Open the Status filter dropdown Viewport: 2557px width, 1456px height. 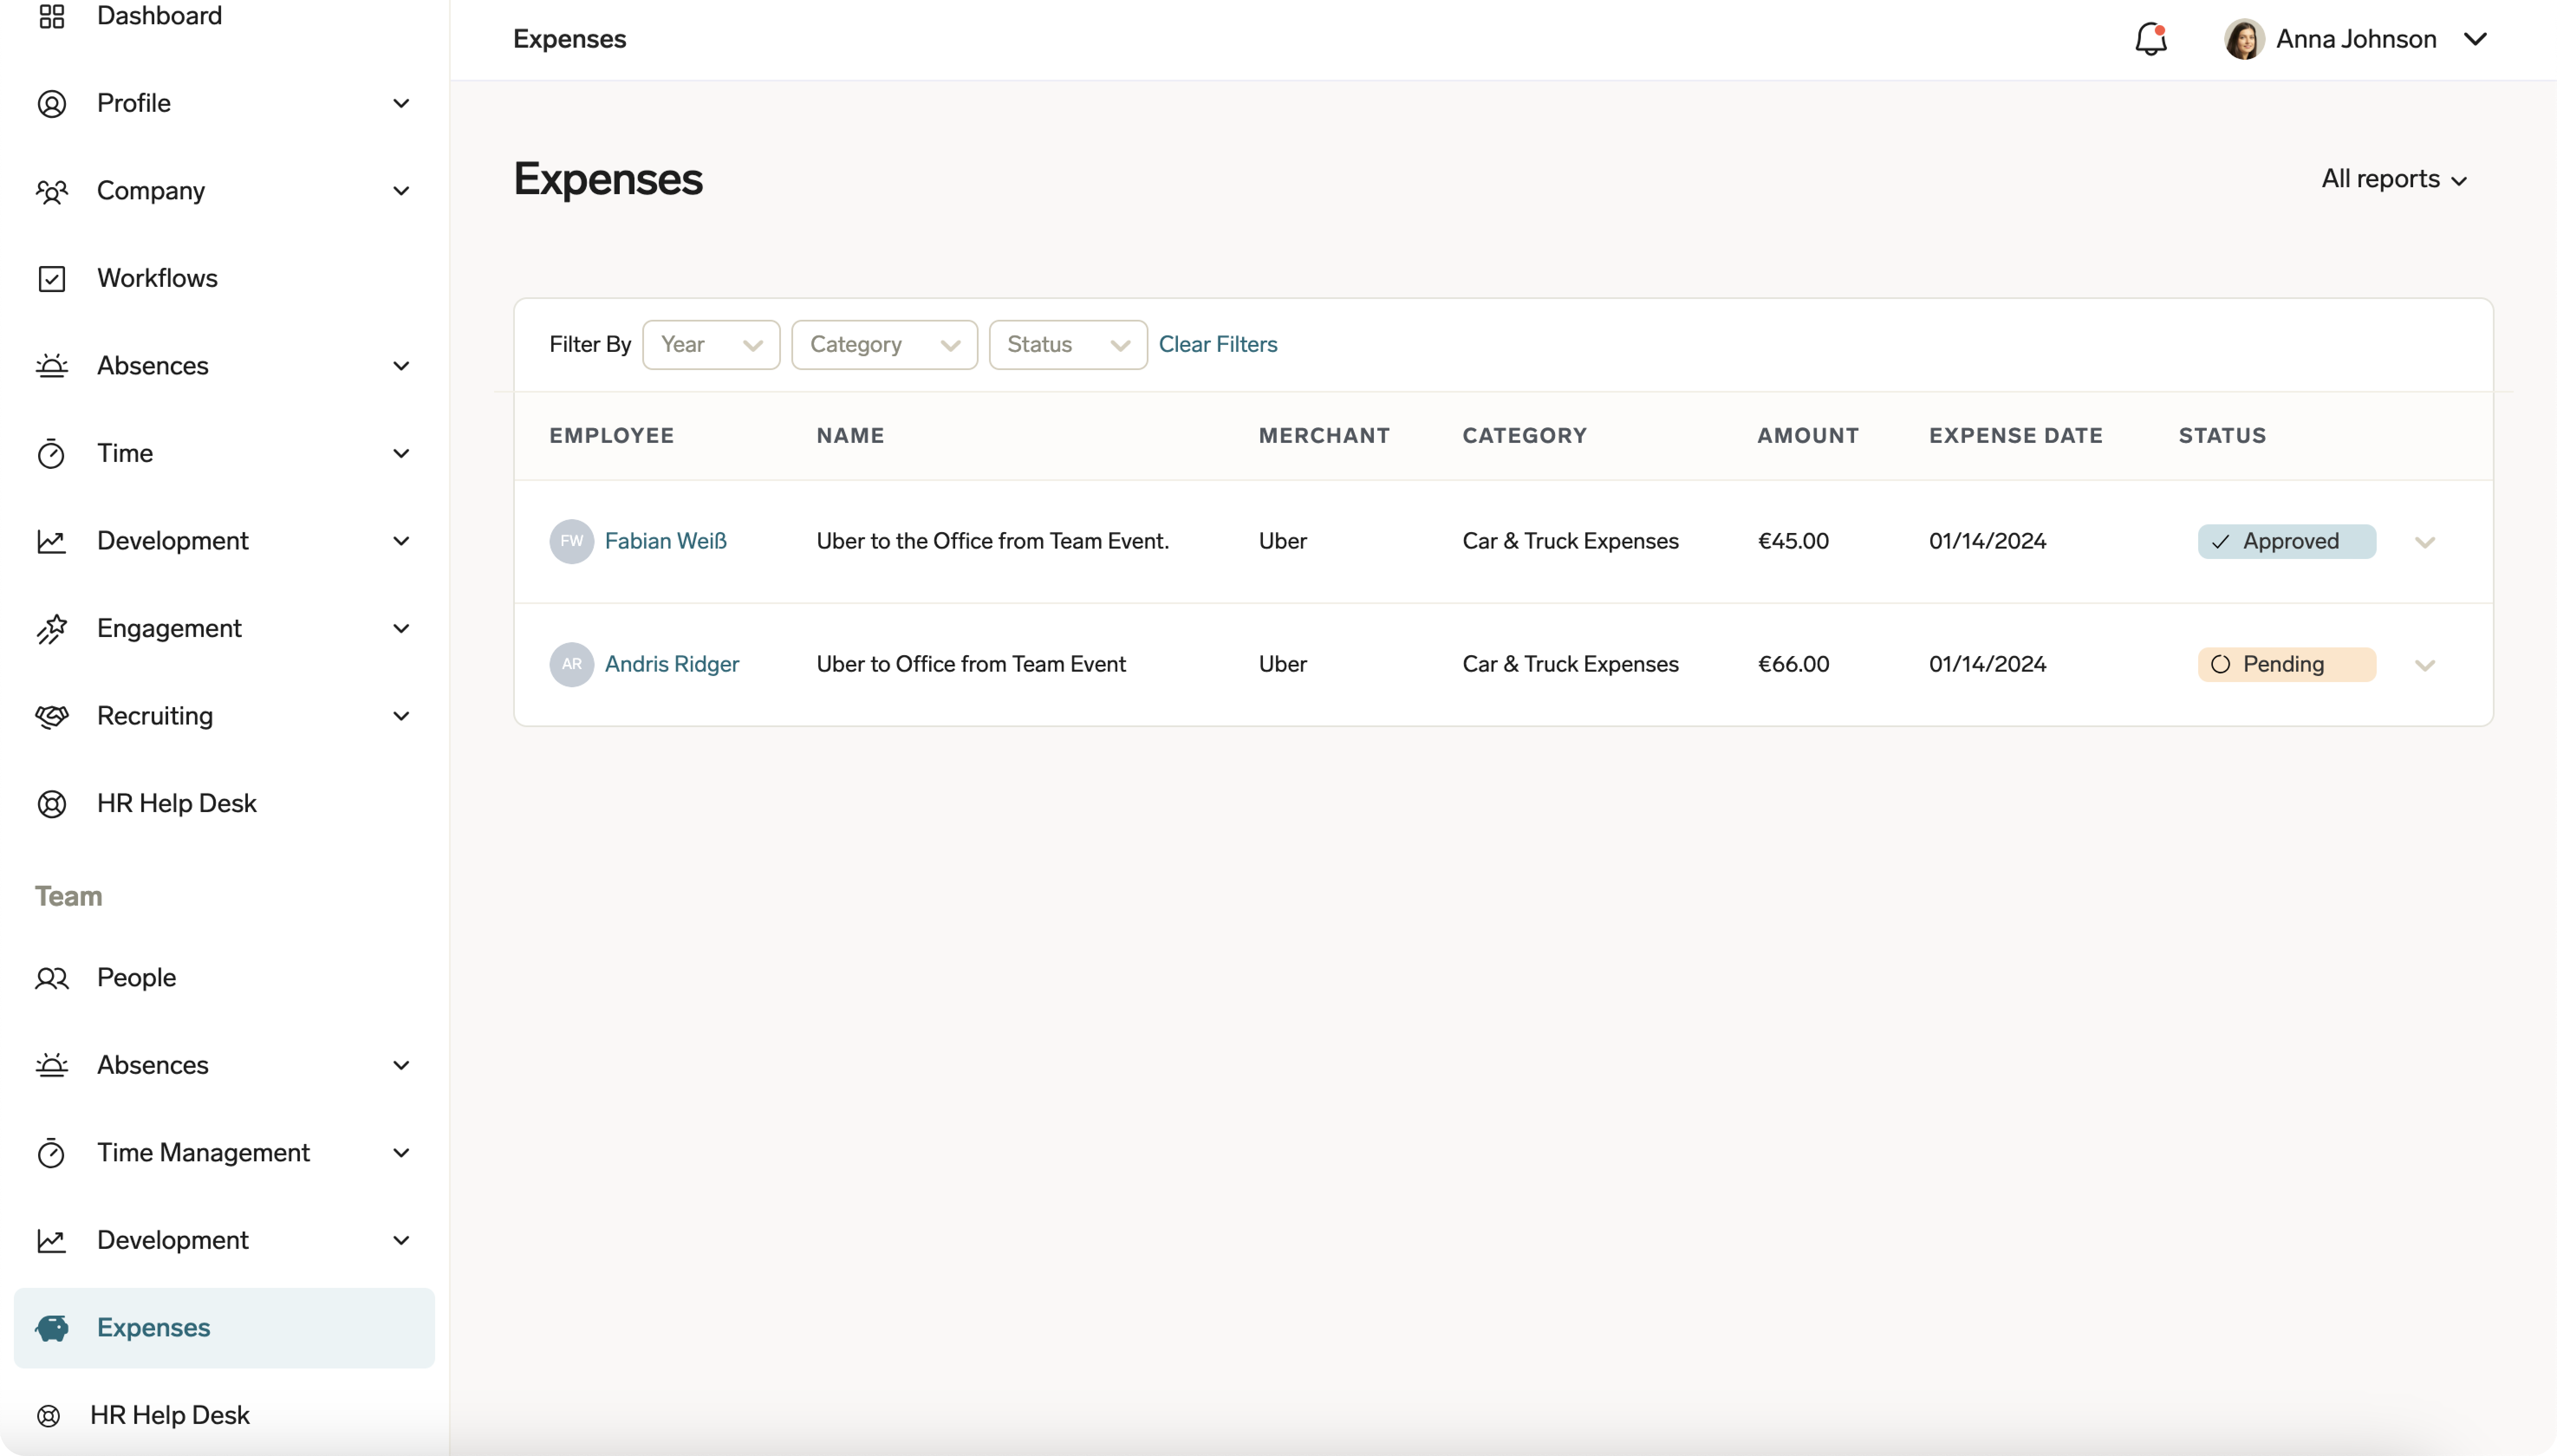[x=1066, y=344]
